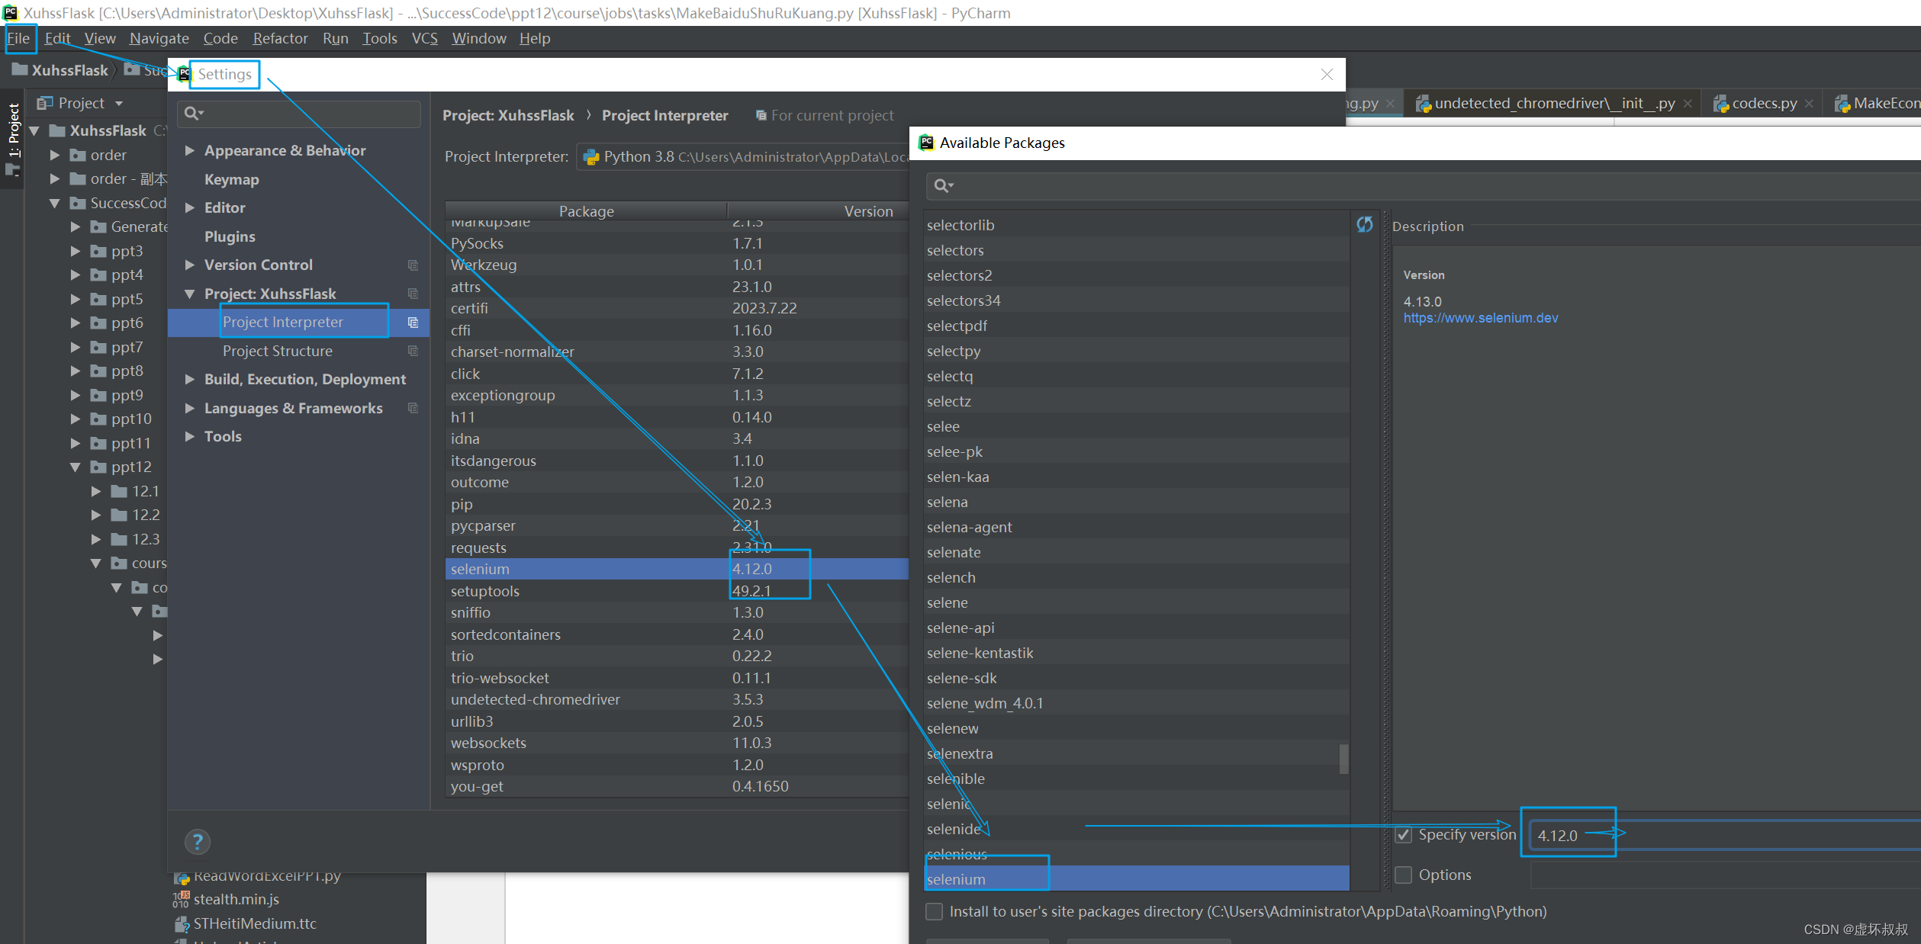Screen dimensions: 1921x944
Task: Open the Refactor menu
Action: click(280, 38)
